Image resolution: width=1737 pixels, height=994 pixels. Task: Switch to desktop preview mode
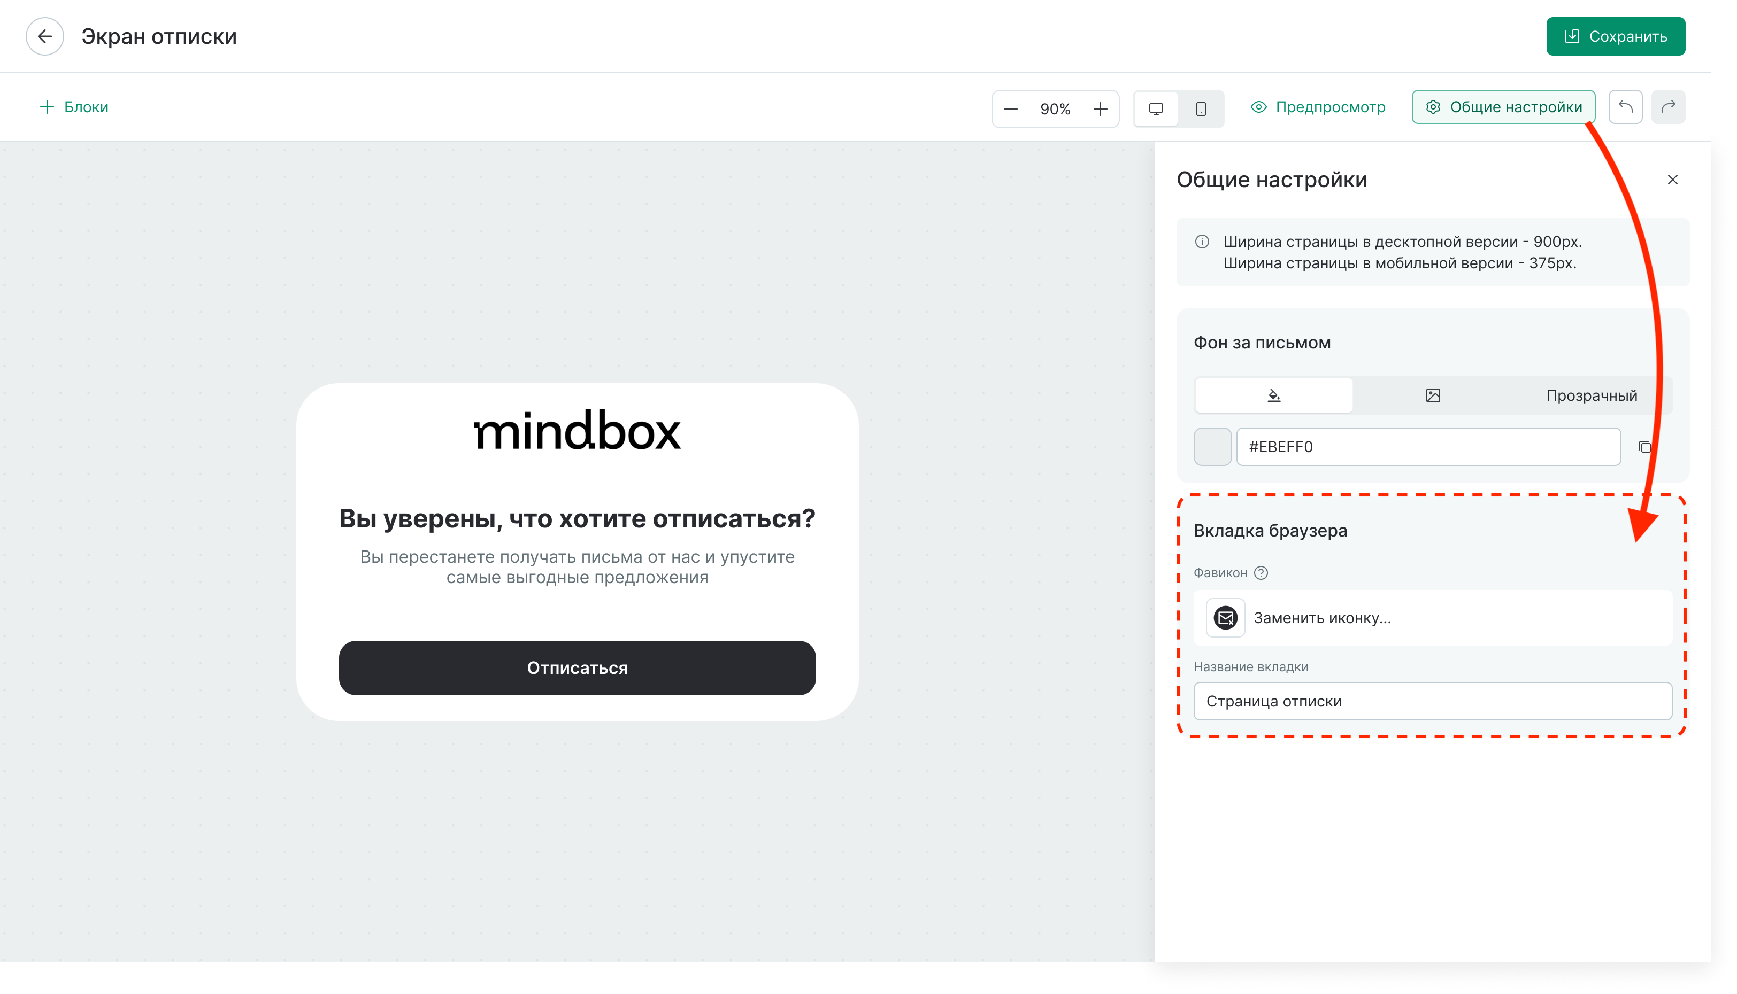(1156, 108)
